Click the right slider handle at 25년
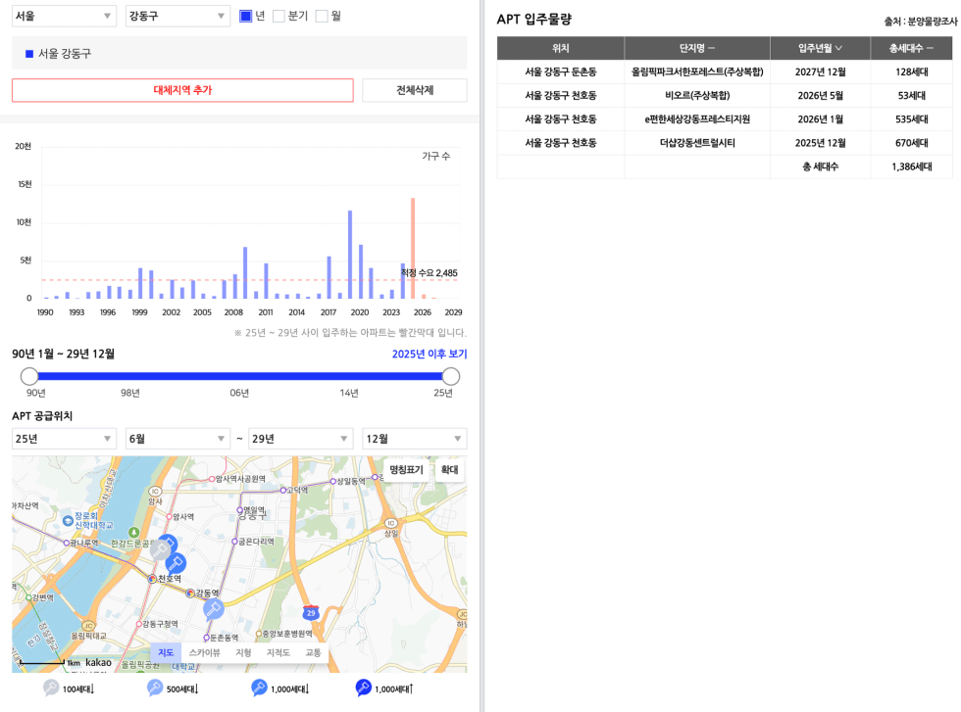 pos(450,376)
